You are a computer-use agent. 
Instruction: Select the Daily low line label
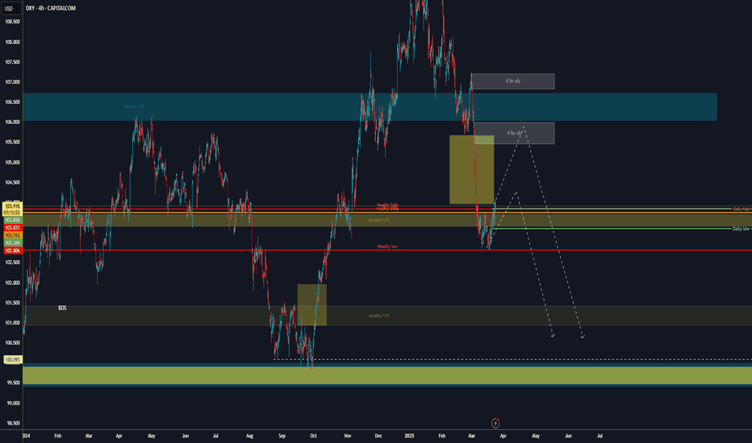[x=741, y=229]
